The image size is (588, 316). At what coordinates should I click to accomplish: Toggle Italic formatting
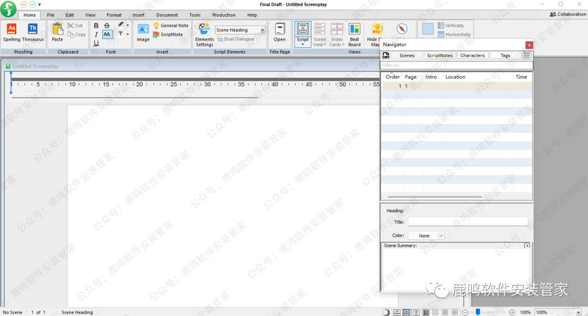click(96, 34)
